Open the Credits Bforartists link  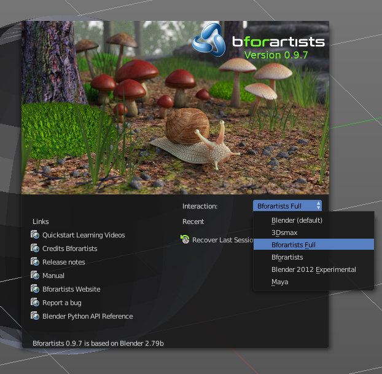click(69, 249)
